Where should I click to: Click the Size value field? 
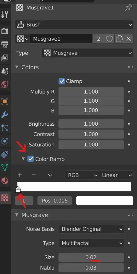coord(91,257)
